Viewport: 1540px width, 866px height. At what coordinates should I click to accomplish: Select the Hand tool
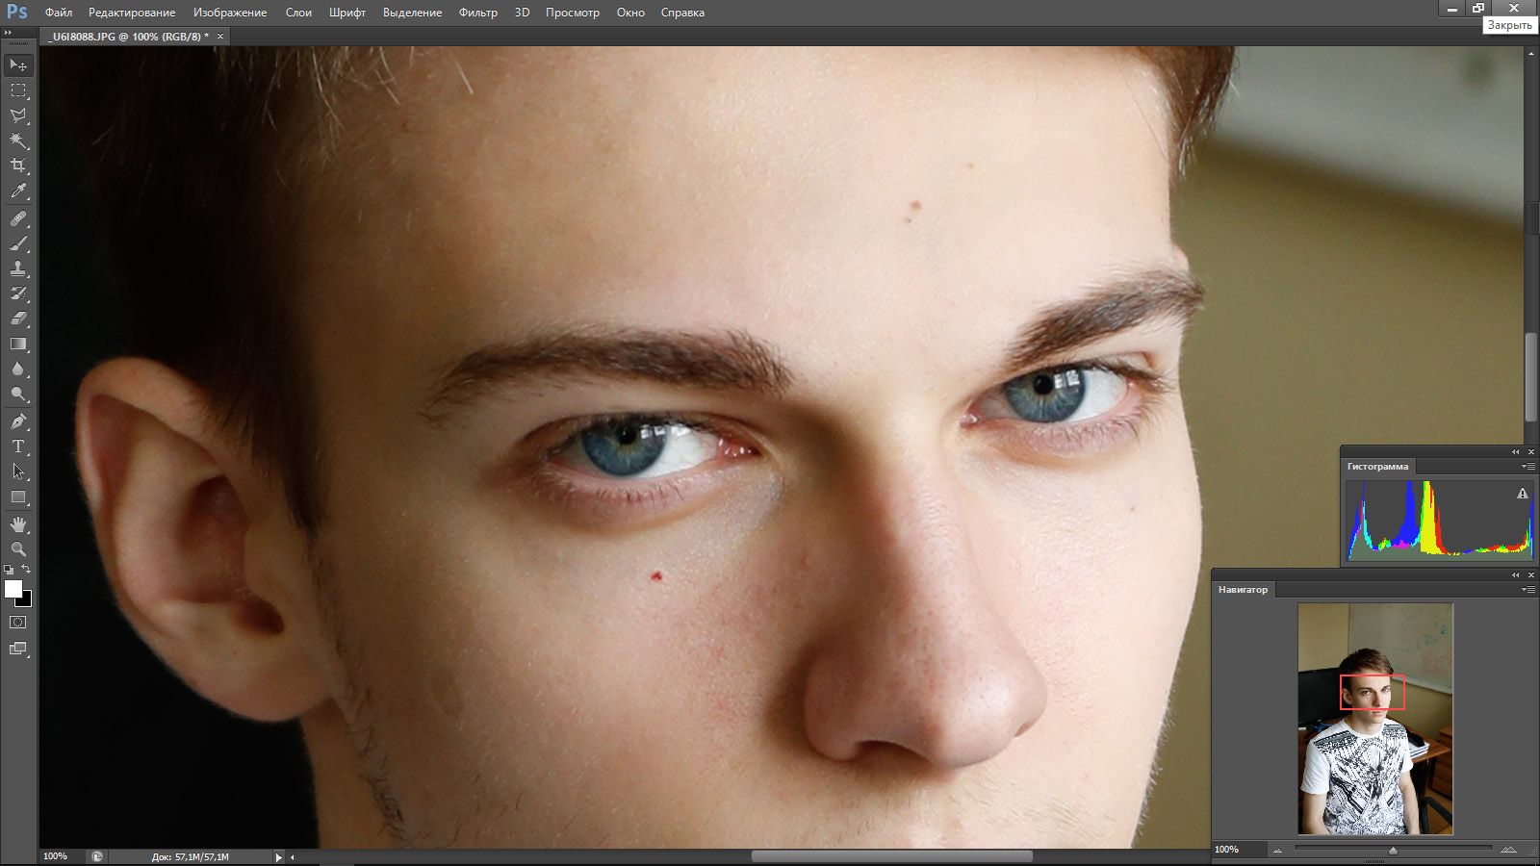pyautogui.click(x=18, y=524)
